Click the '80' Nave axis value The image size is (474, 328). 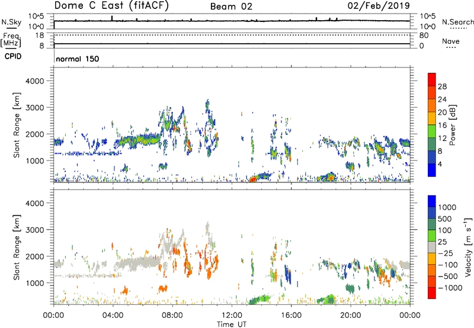point(424,36)
